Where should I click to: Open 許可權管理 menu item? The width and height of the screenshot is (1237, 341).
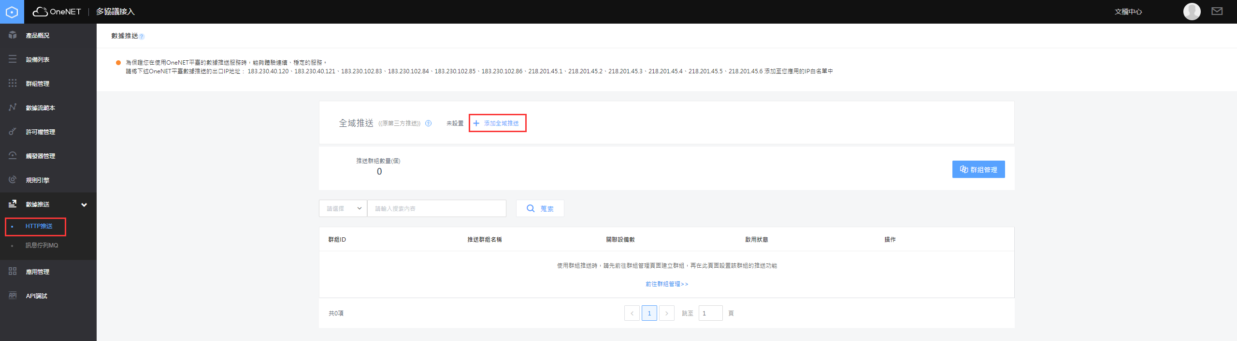[x=48, y=132]
